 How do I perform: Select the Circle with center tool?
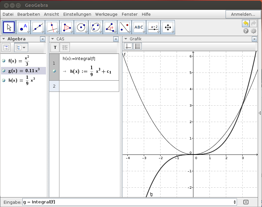(x=81, y=27)
